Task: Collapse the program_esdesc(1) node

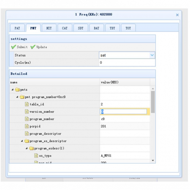Action: click(27, 148)
